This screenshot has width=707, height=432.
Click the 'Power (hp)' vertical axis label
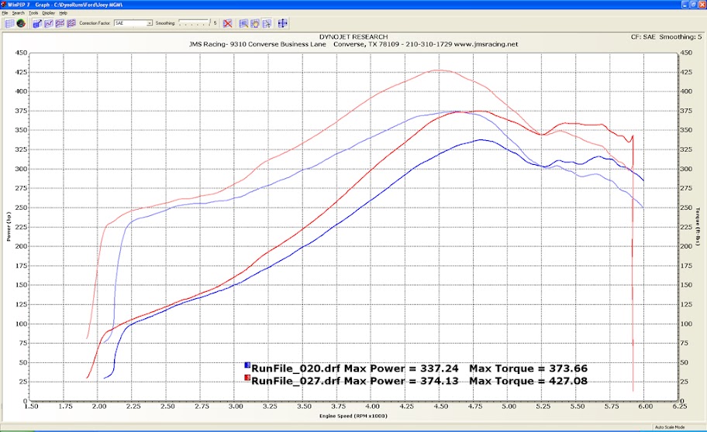click(x=9, y=227)
